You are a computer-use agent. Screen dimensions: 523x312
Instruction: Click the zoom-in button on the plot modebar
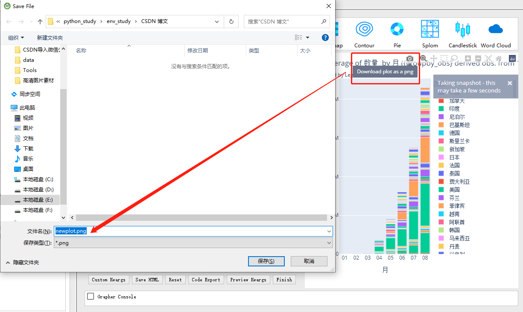(467, 58)
